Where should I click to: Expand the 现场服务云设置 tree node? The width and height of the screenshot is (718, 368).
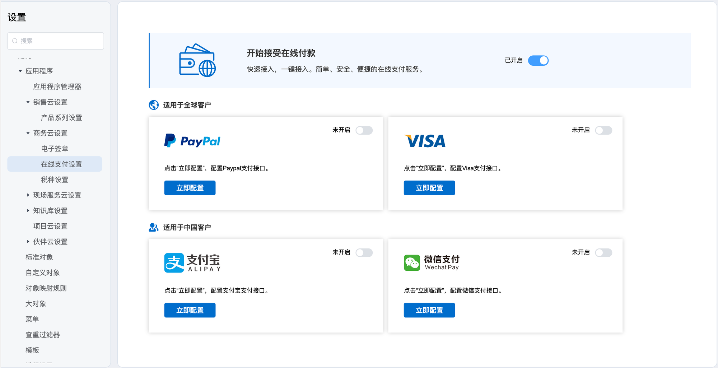[x=28, y=195]
